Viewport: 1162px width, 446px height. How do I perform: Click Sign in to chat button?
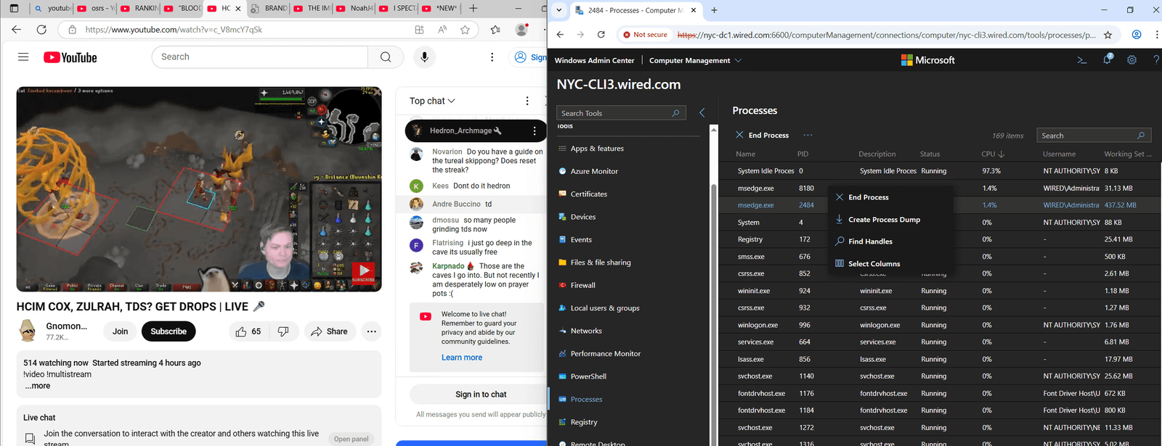pos(481,395)
